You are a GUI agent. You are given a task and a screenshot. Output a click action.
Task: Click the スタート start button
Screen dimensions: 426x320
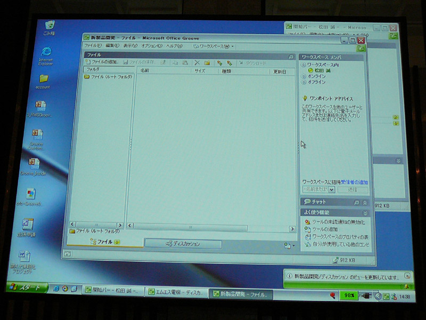(27, 287)
